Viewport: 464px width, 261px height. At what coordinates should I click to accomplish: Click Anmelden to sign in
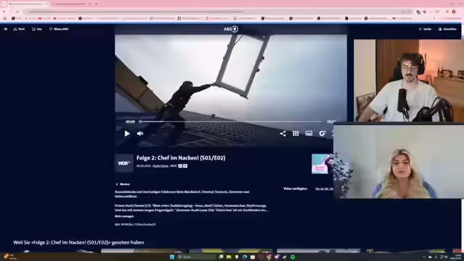point(447,29)
